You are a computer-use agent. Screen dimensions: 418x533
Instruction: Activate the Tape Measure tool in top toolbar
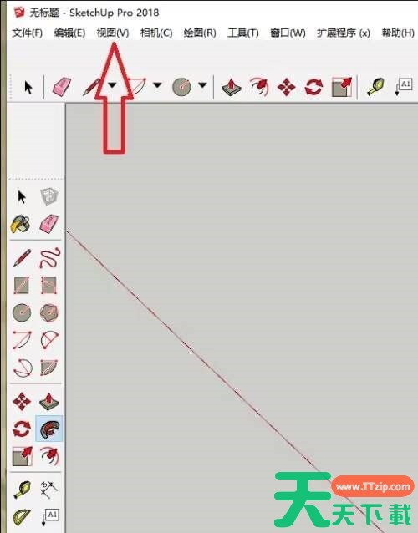375,87
